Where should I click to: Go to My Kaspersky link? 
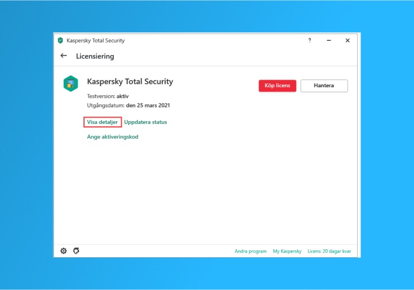[287, 252]
